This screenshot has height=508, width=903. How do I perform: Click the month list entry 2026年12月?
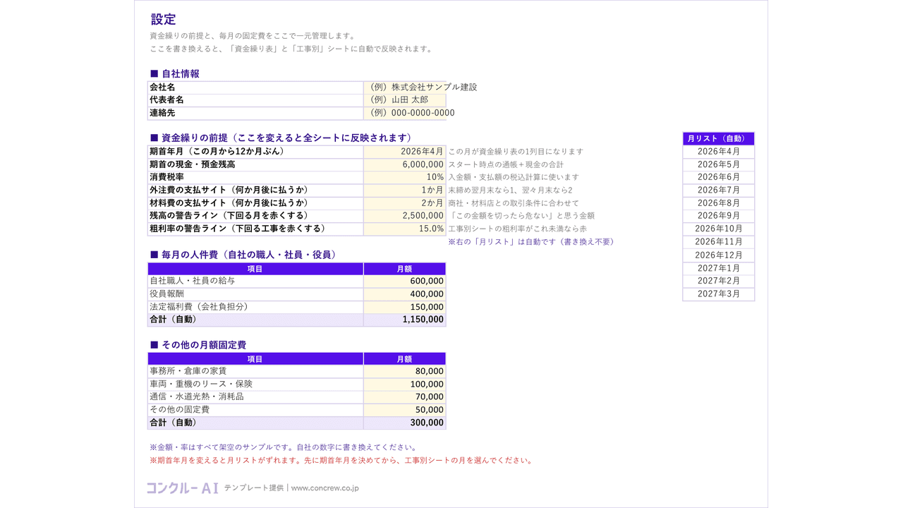point(719,255)
